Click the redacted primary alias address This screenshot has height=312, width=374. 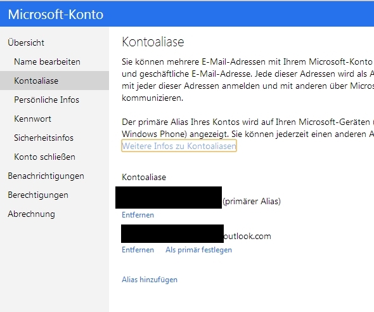(169, 197)
